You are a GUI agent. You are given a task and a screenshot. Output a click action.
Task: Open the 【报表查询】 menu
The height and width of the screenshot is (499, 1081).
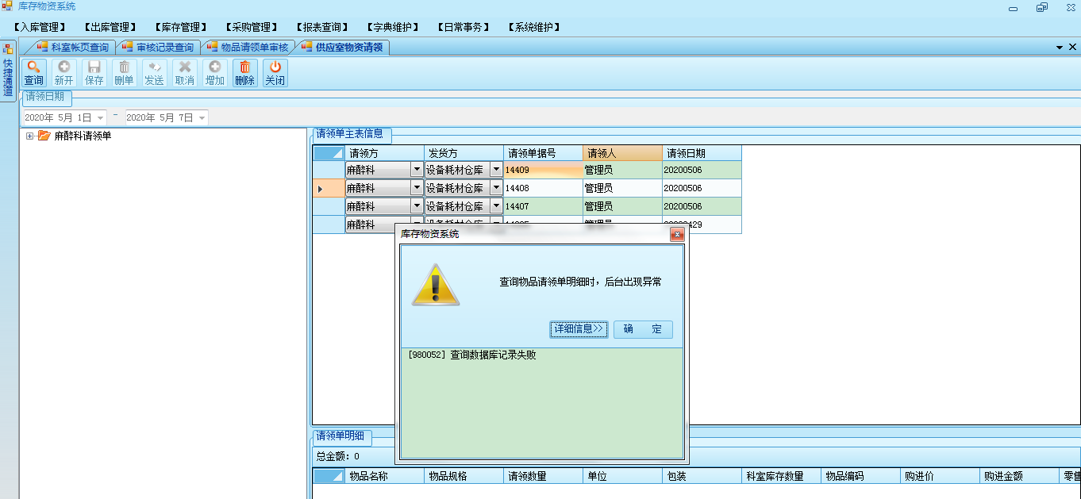tap(322, 27)
